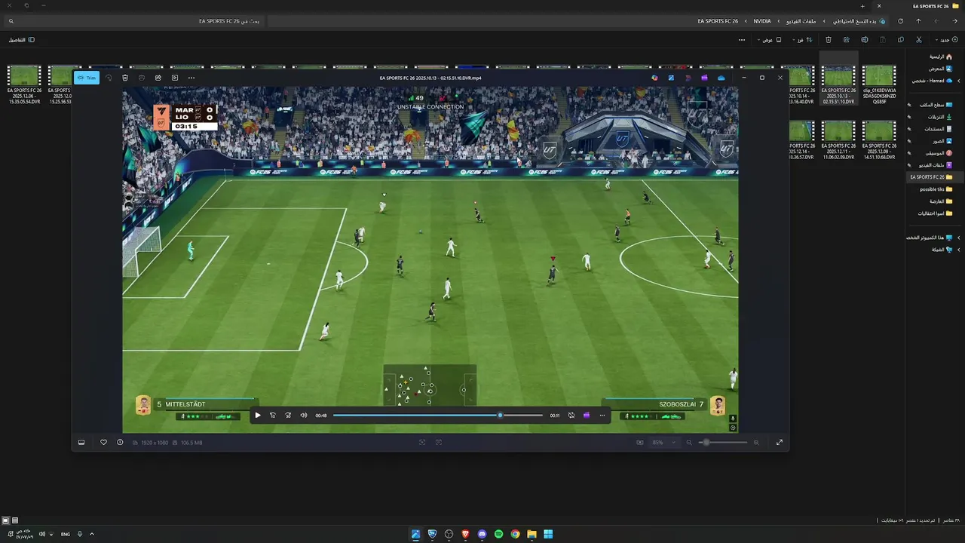
Task: Open Explorer toolbar three-dot overflow menu
Action: pos(742,40)
